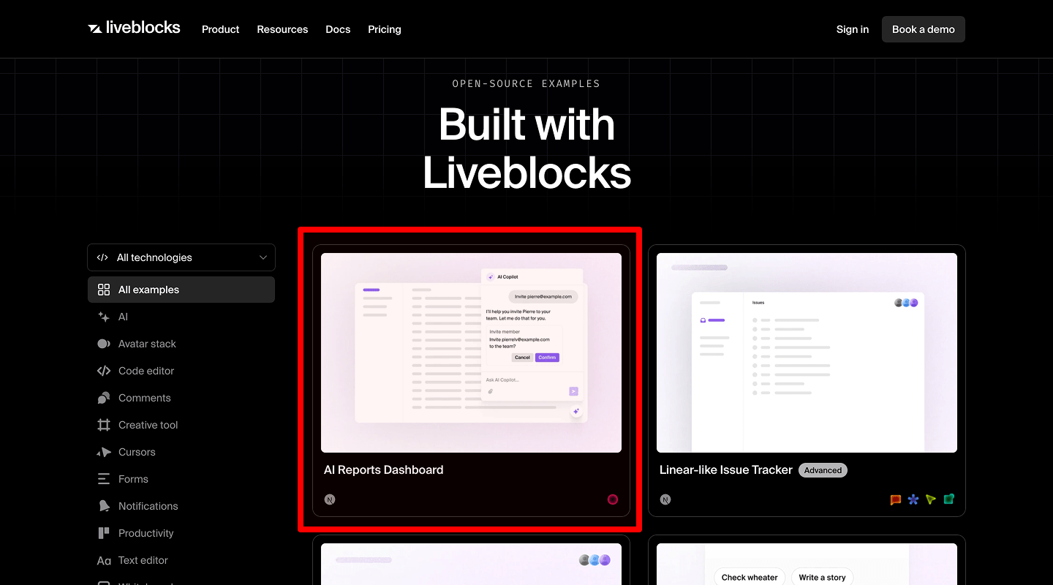
Task: Open the Pricing menu item
Action: point(385,29)
